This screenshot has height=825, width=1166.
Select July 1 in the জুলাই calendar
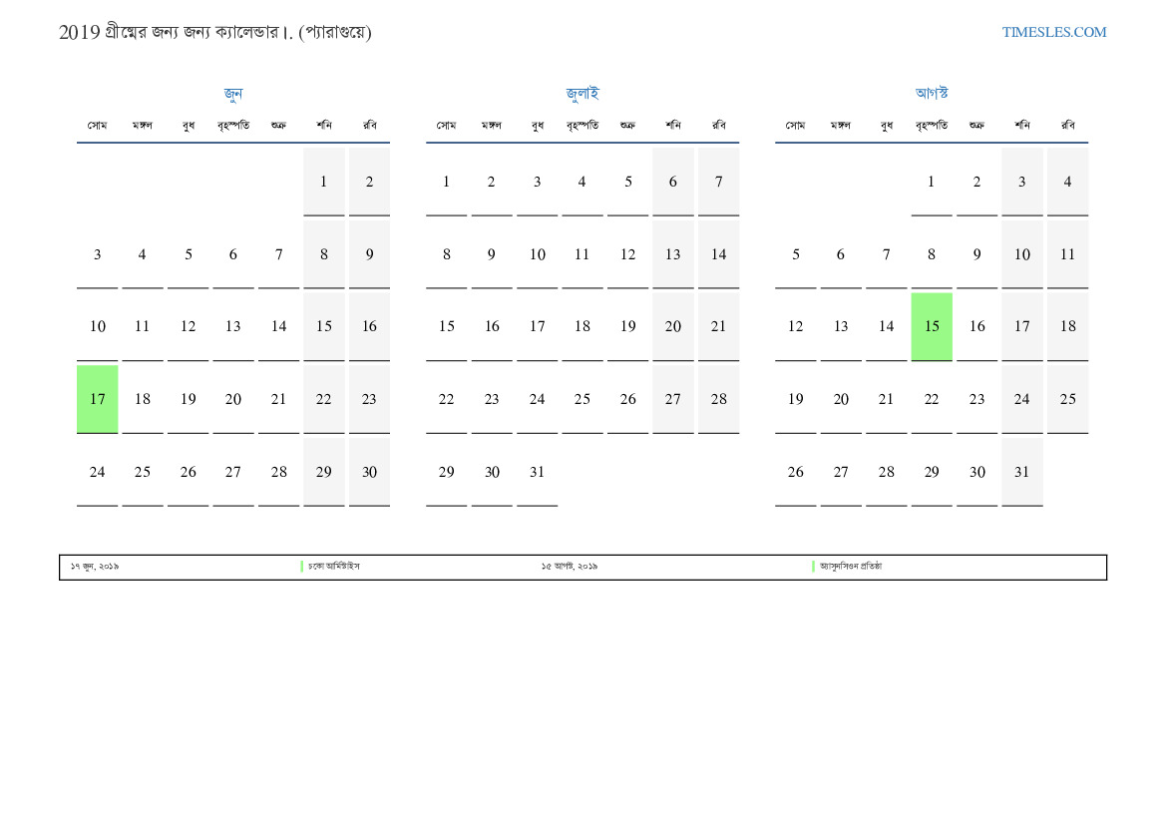point(446,182)
